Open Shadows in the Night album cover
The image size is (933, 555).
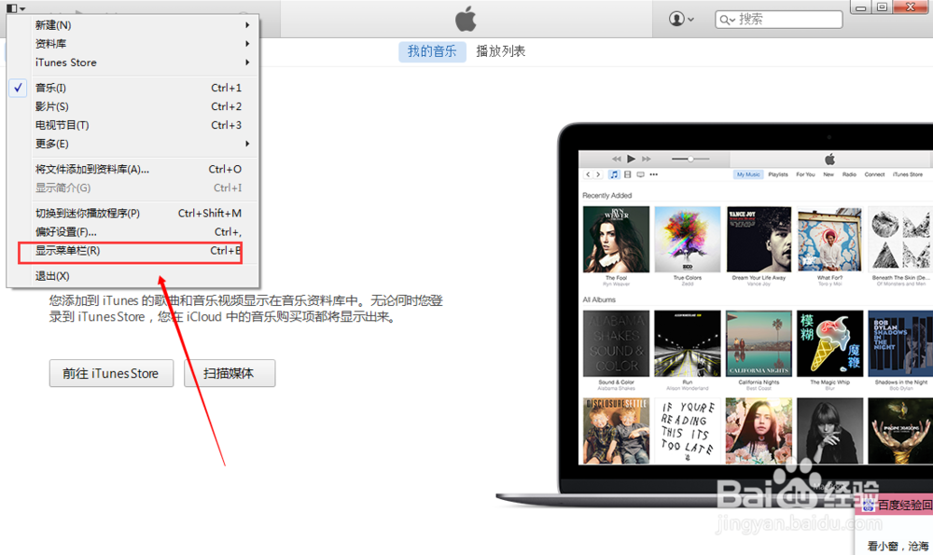point(900,343)
